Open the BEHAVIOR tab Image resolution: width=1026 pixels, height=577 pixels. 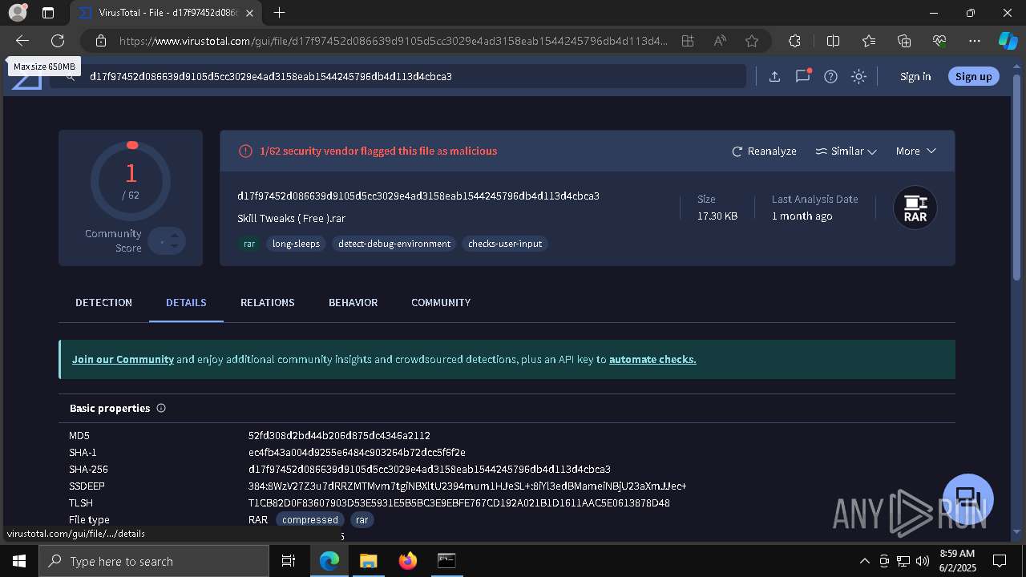pyautogui.click(x=353, y=302)
